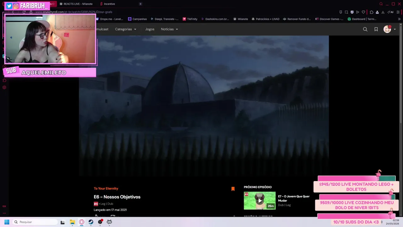Screen dimensions: 403x227
Task: Open the browser downloads icon
Action: coord(383,12)
